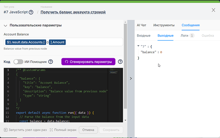Click code line 11 export default function
The image size is (220, 138).
(55, 113)
